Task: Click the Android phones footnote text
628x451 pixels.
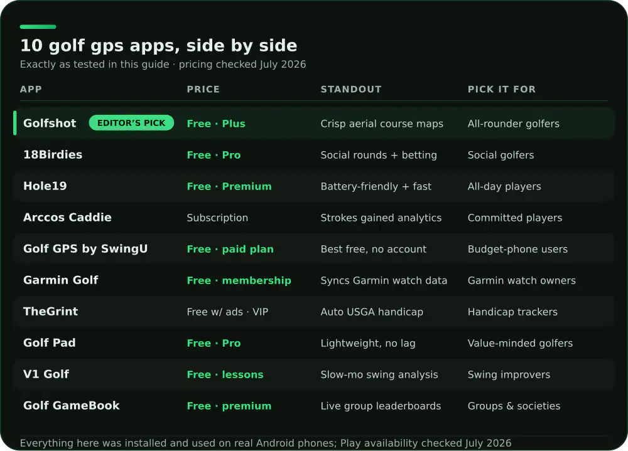Action: (x=266, y=443)
